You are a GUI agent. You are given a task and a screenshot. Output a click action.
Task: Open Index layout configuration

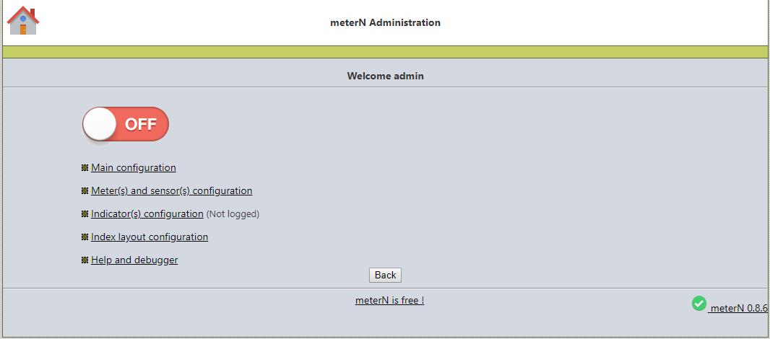tap(150, 237)
